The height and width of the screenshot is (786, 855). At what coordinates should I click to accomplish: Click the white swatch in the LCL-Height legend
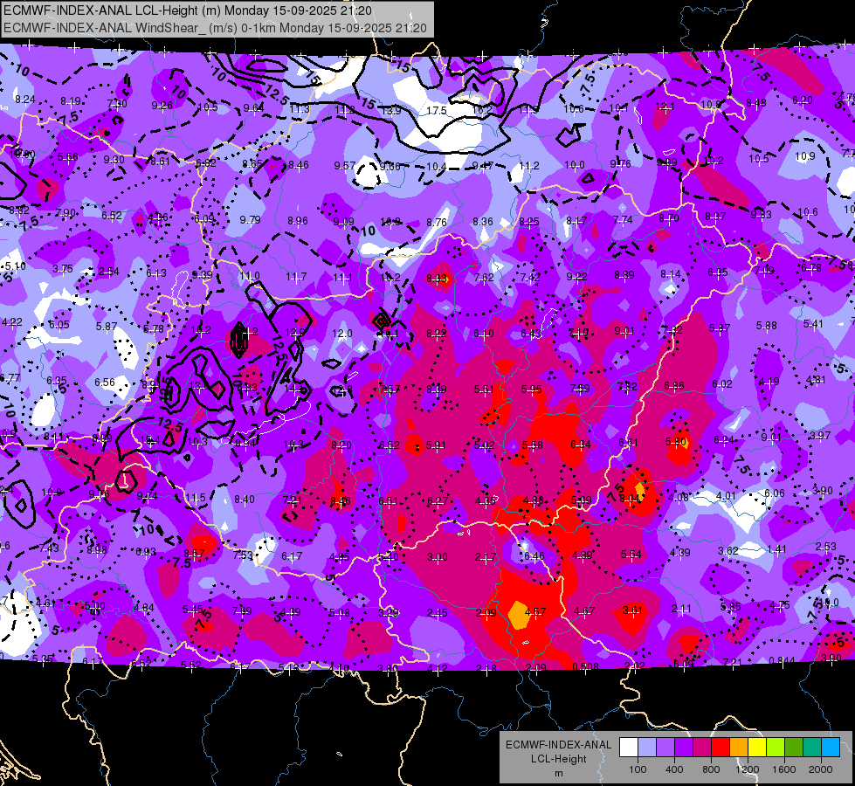click(629, 748)
